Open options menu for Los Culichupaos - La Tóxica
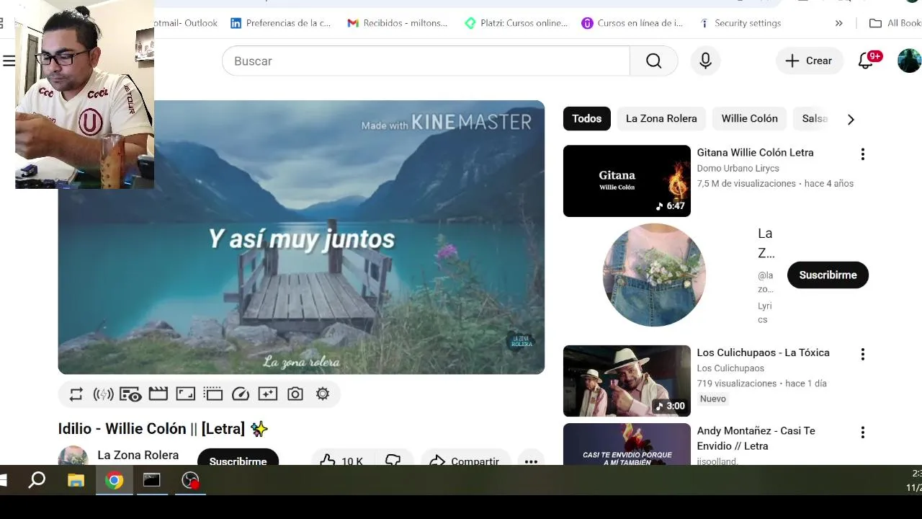 point(862,355)
